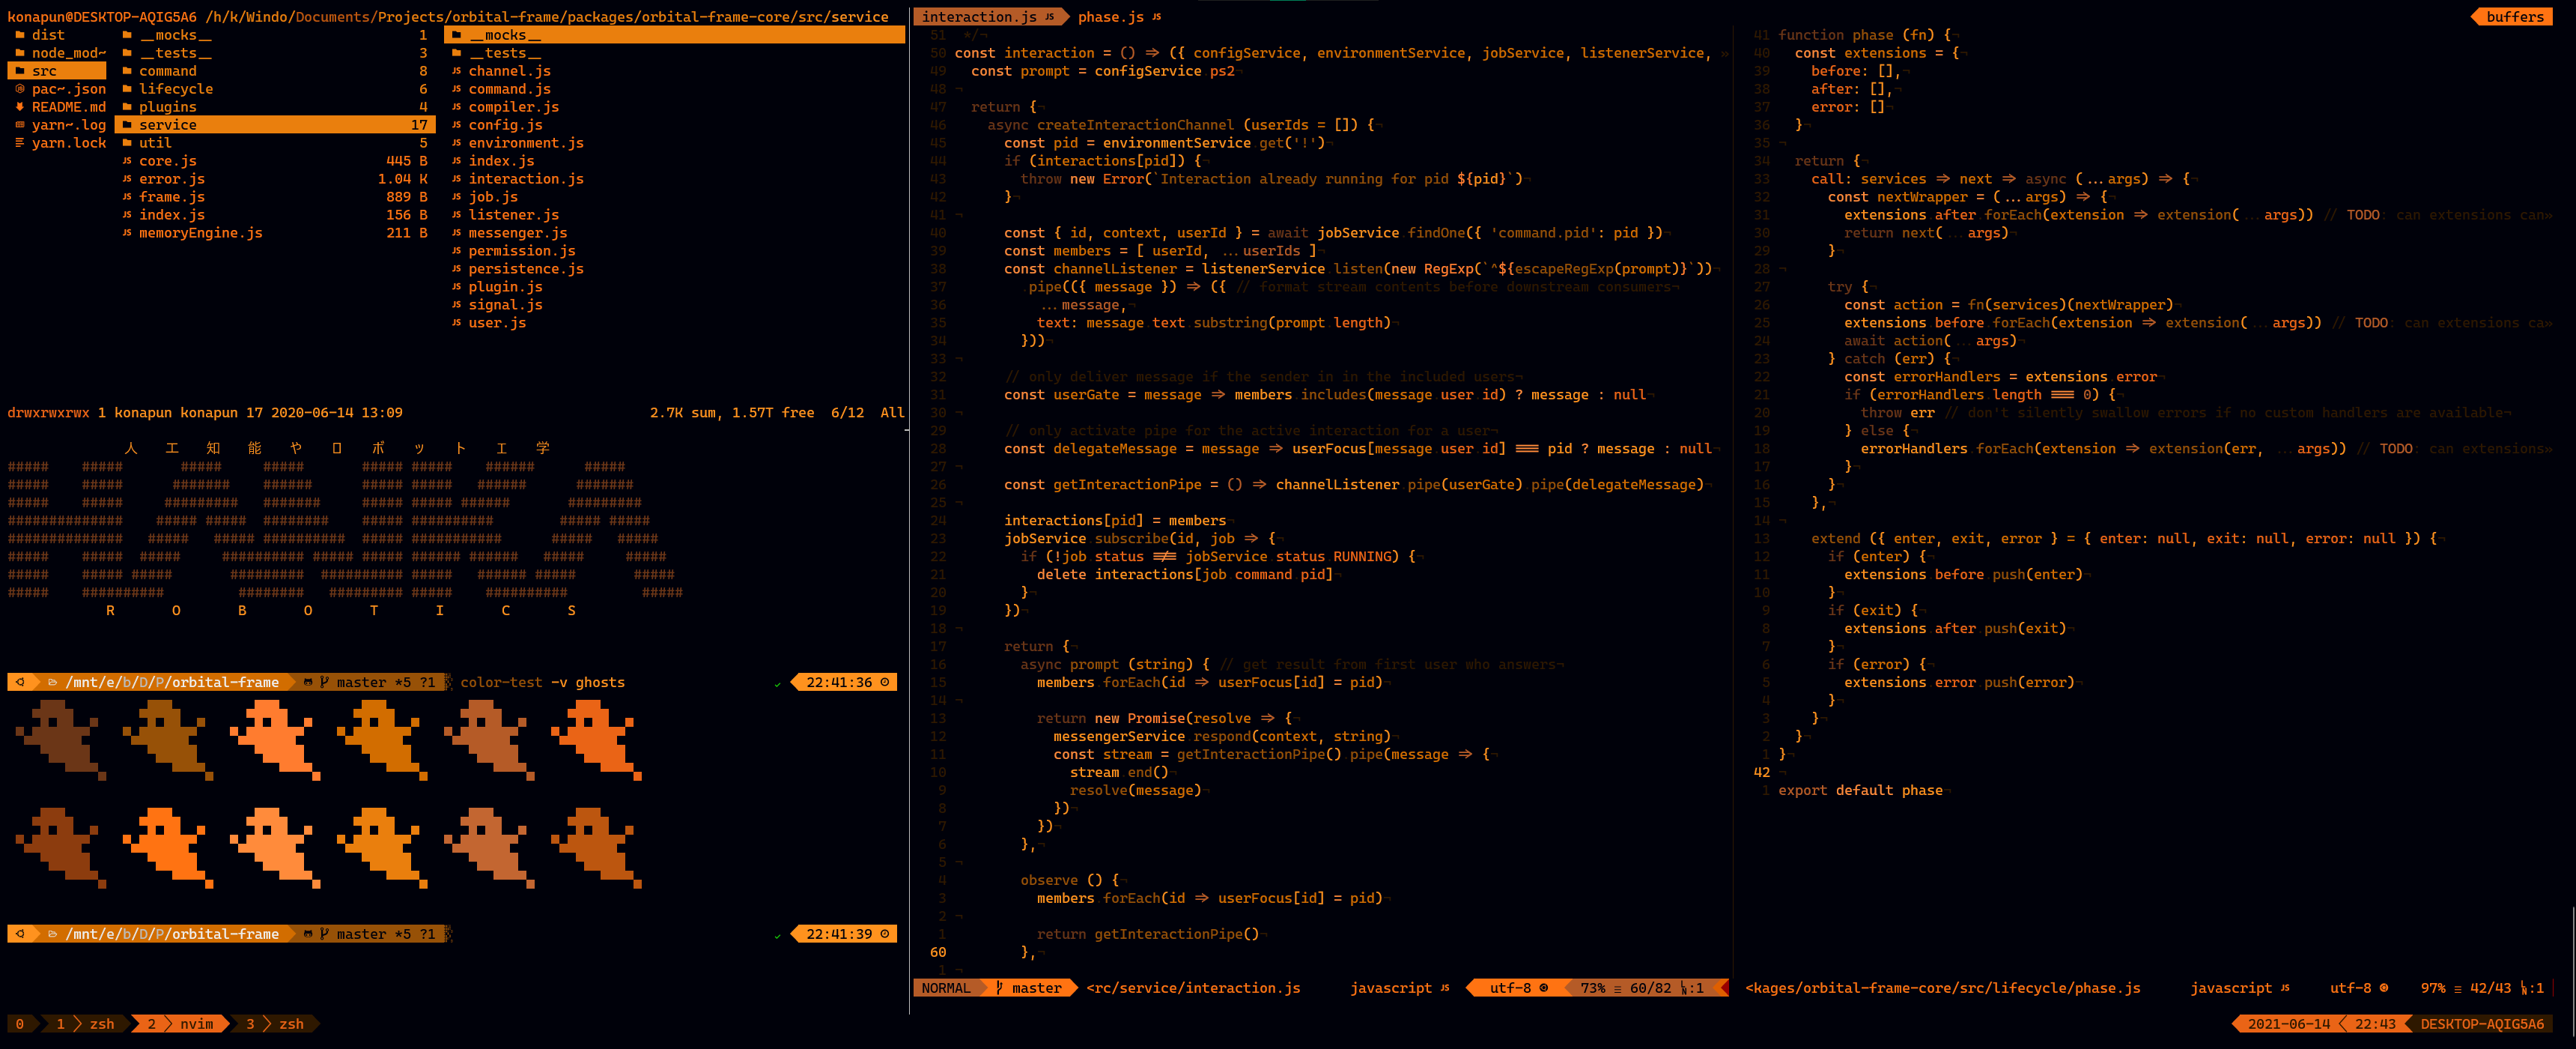
Task: Click the clock icon next to 22:41:39
Action: pos(884,934)
